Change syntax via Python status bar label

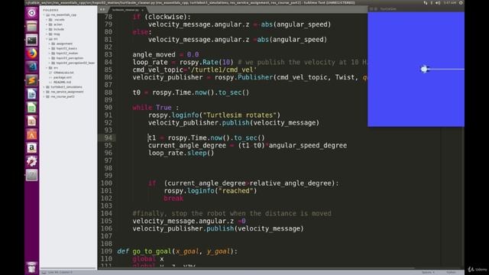[451, 272]
